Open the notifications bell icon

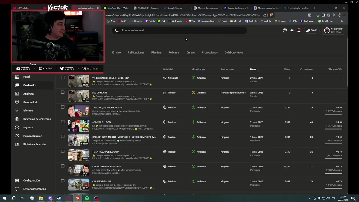299,30
